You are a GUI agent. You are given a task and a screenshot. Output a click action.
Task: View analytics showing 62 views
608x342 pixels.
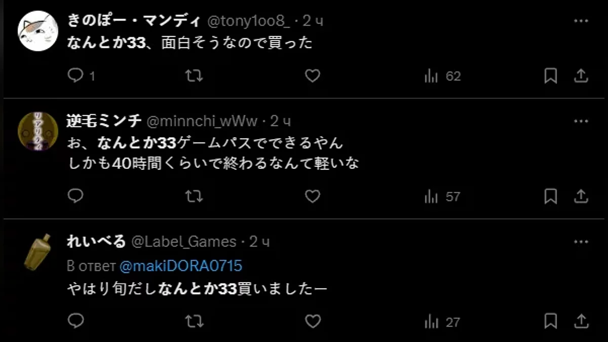[x=442, y=76]
